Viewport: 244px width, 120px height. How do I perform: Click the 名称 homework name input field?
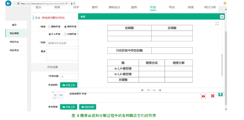point(62,43)
